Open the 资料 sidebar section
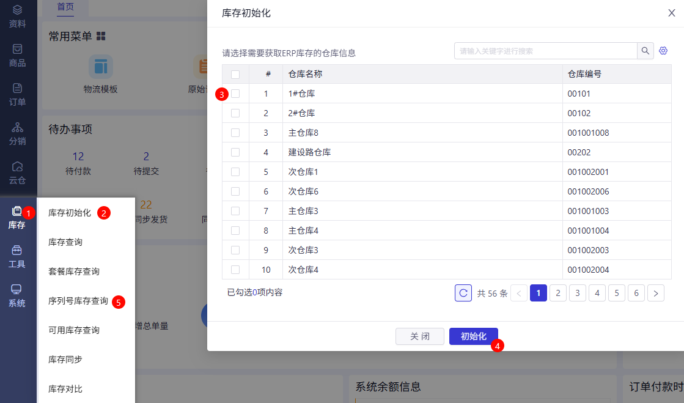This screenshot has height=403, width=684. [18, 16]
